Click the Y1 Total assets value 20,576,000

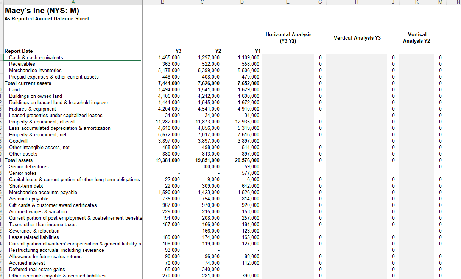248,160
